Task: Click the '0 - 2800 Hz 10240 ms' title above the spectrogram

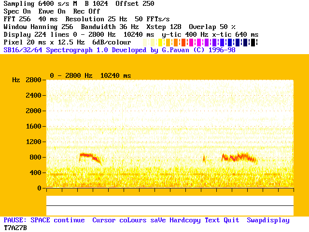Action: tap(90, 75)
